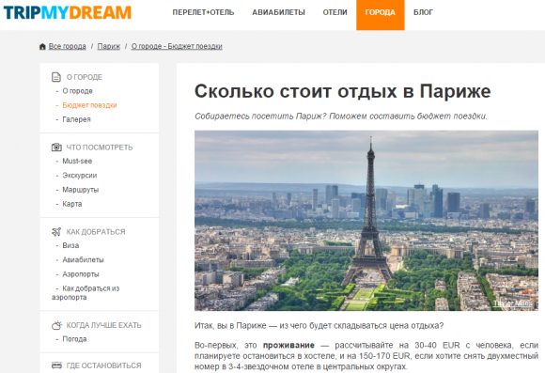
Task: Go to the ОТЕЛИ section
Action: [x=335, y=12]
